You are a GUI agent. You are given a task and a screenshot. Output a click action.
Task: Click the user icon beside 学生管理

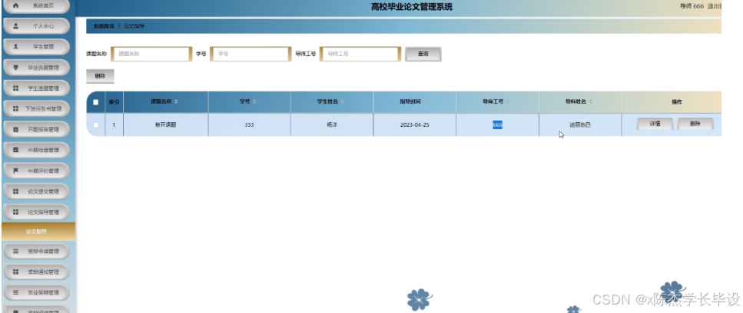(x=15, y=47)
